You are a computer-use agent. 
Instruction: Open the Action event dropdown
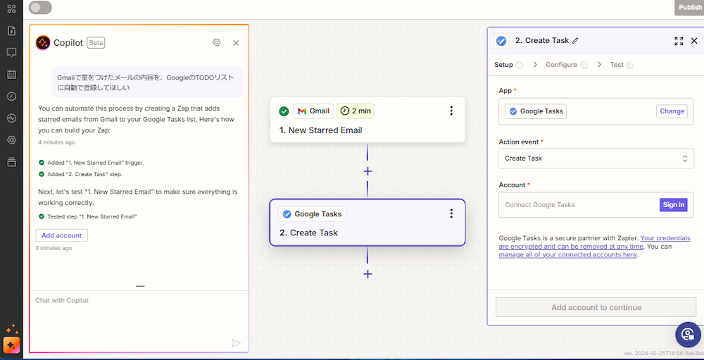coord(596,159)
